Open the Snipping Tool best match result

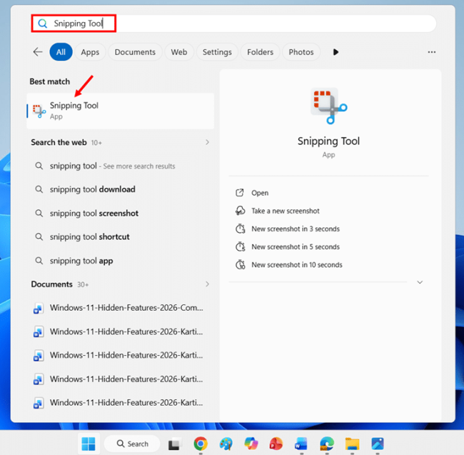tap(120, 111)
